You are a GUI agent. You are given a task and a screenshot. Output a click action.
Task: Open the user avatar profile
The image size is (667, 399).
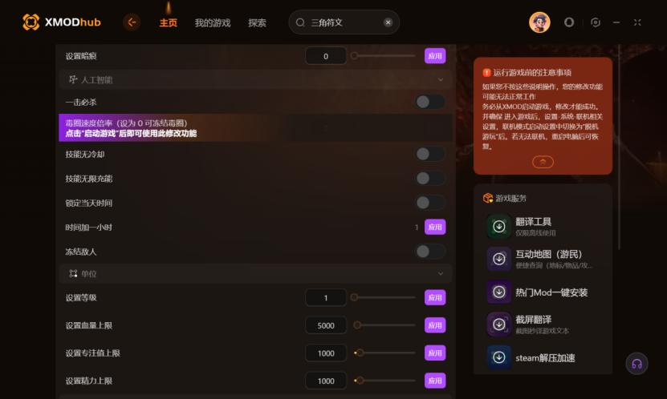539,22
